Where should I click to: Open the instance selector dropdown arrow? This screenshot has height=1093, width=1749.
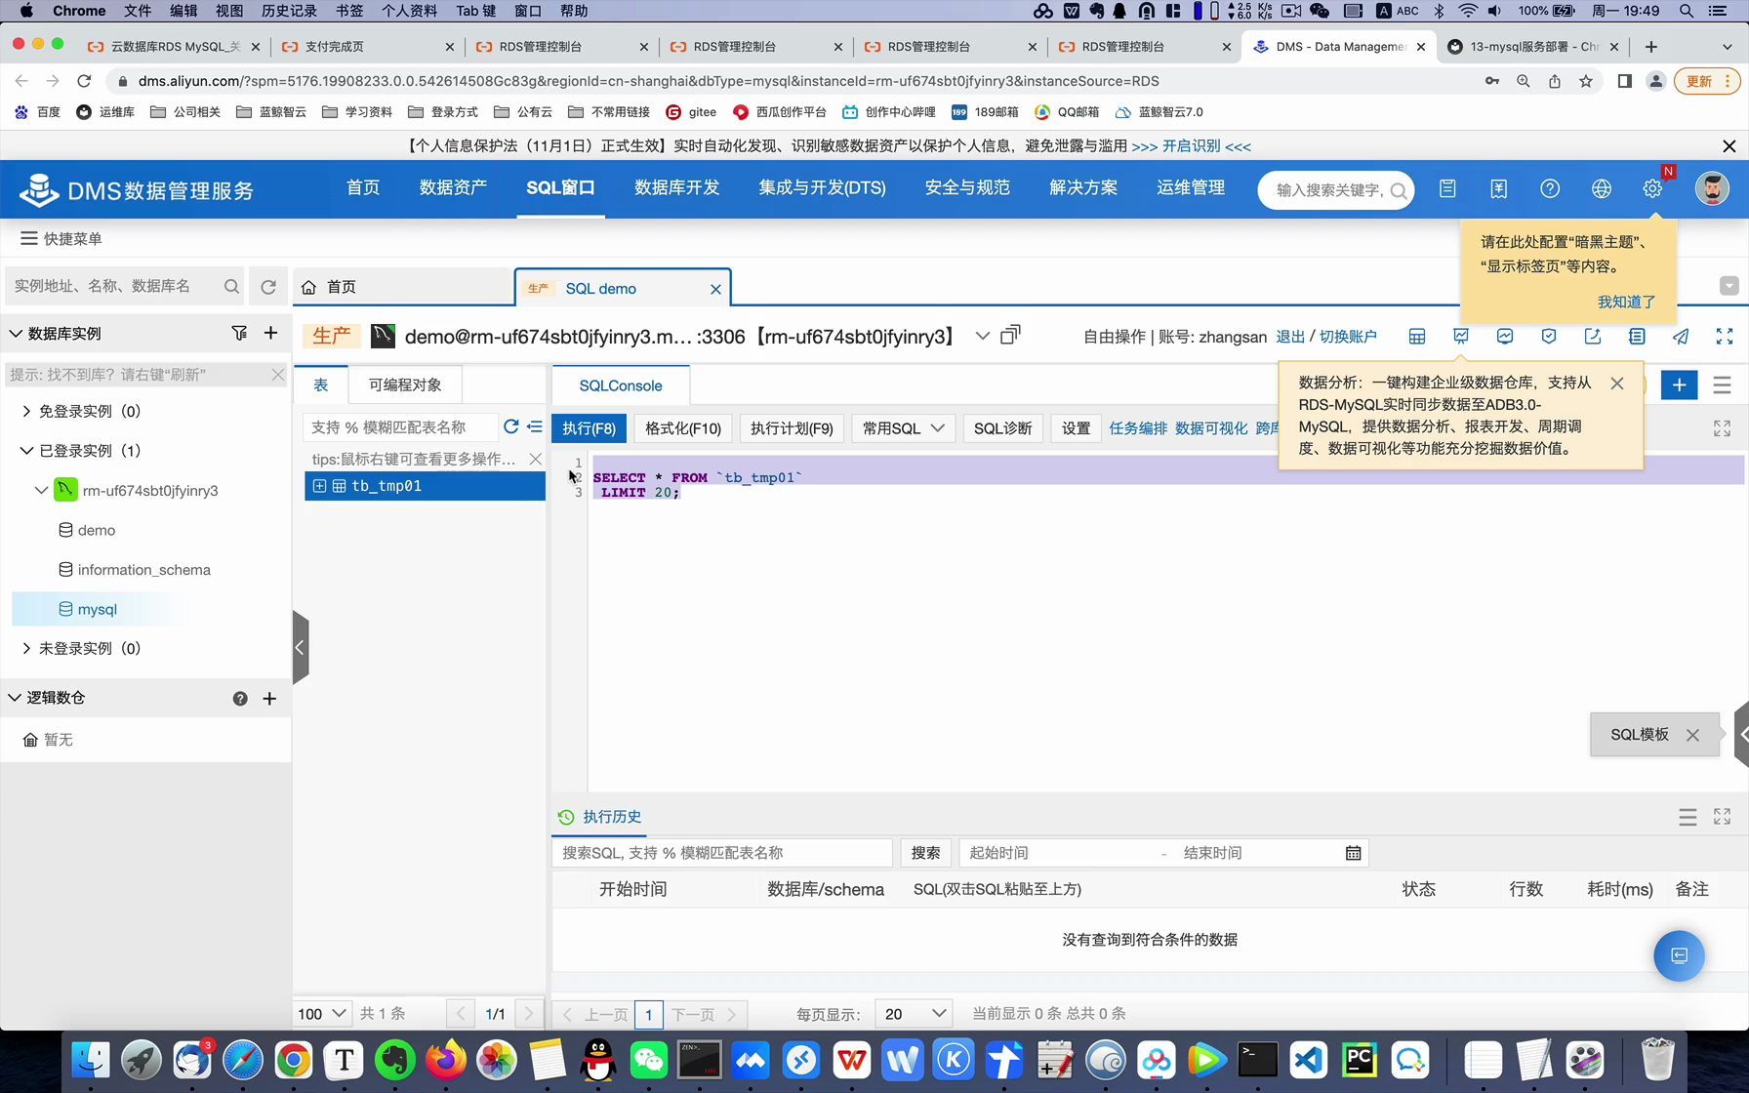982,336
